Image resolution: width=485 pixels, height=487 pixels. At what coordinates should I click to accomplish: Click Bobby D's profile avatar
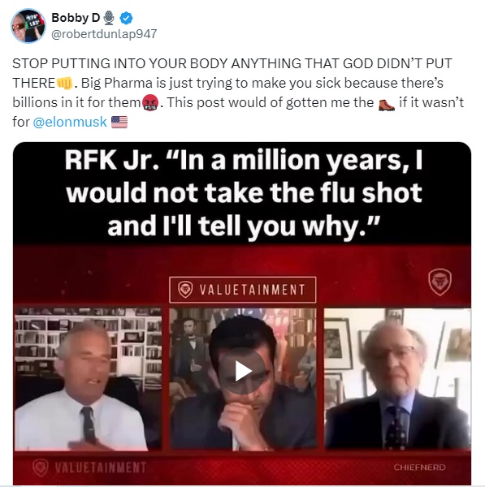click(28, 26)
